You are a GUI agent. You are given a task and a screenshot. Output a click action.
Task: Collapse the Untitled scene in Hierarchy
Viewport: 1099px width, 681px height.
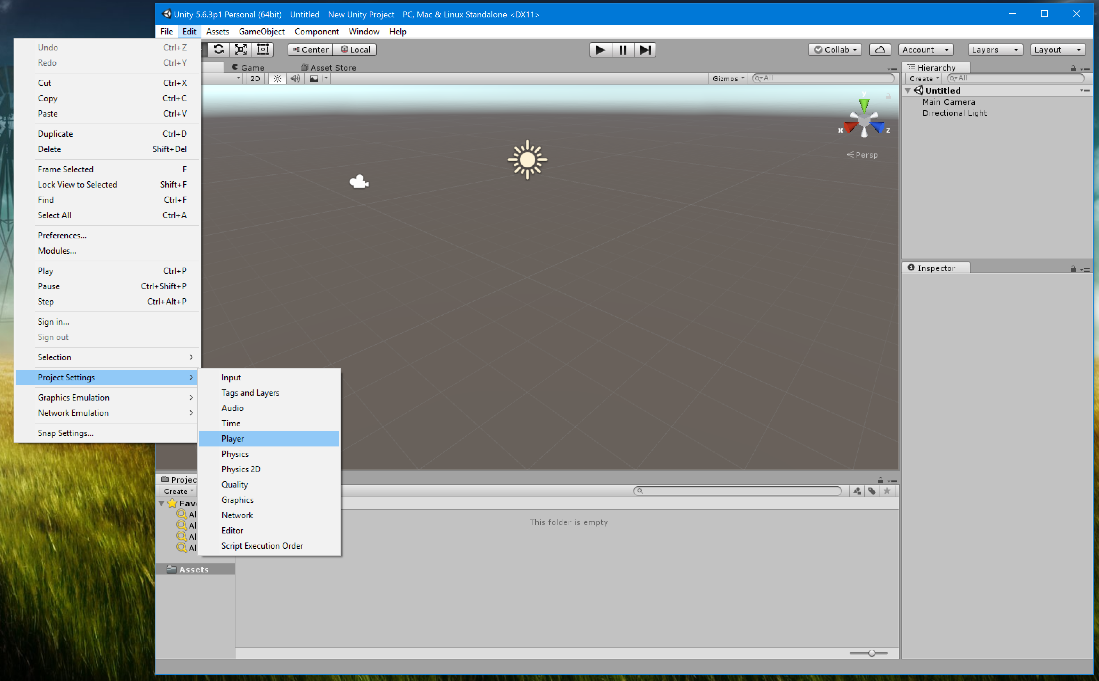coord(908,90)
